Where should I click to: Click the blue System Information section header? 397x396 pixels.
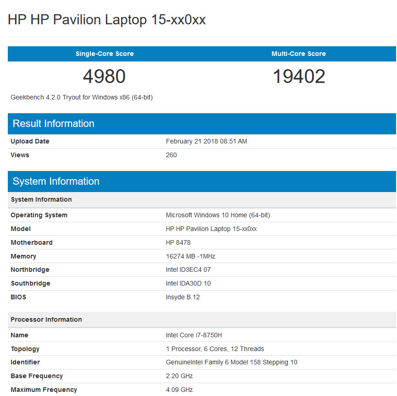click(x=56, y=181)
